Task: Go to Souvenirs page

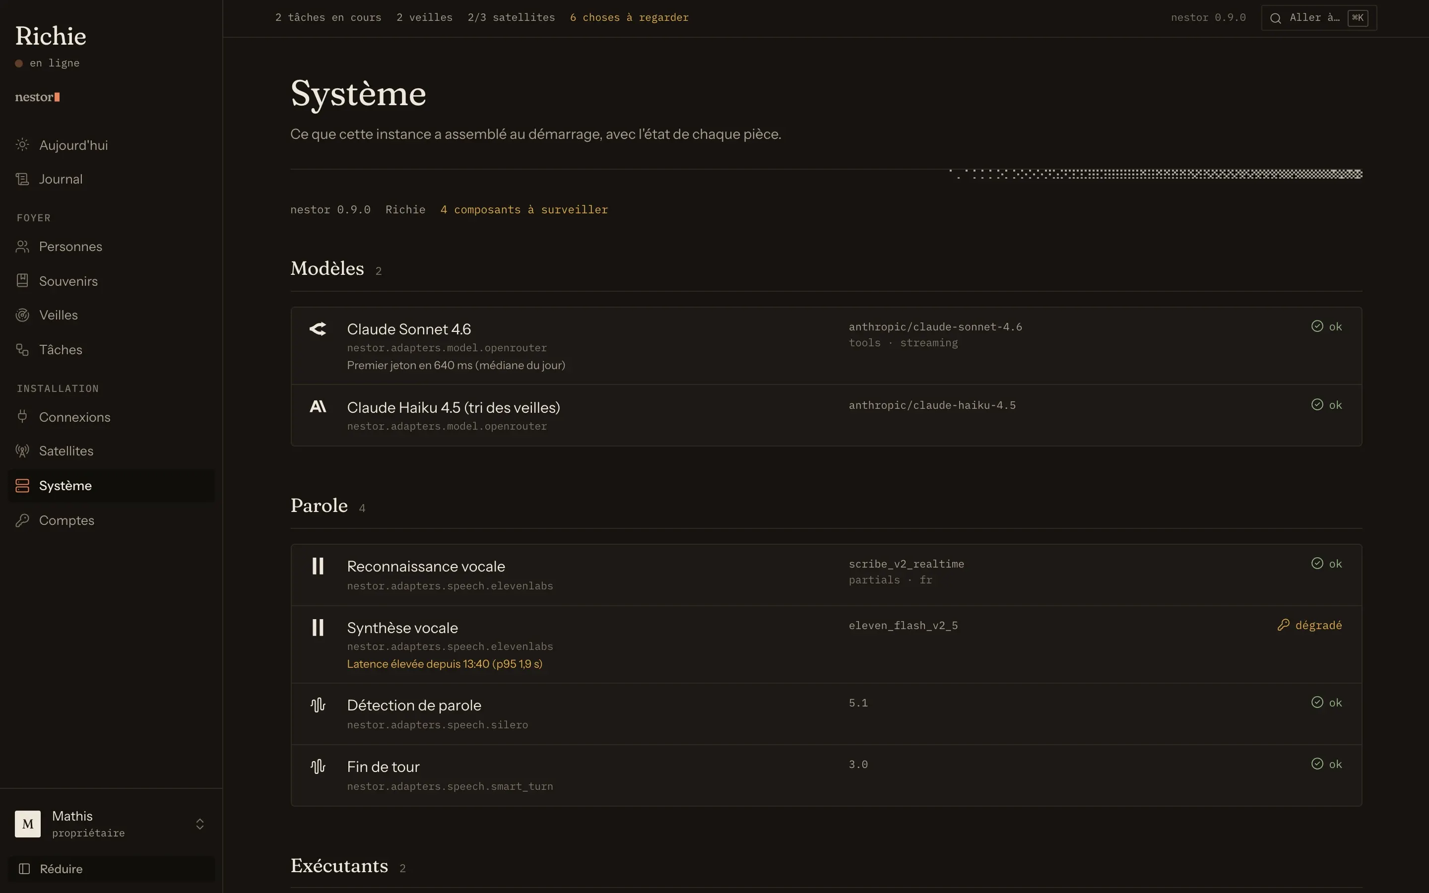Action: click(x=111, y=281)
